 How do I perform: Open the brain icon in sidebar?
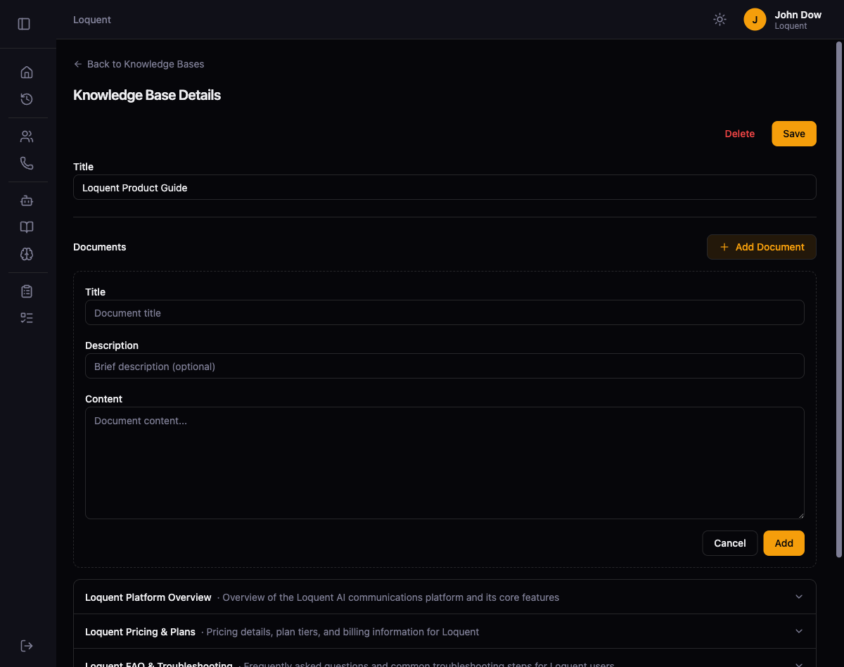(27, 254)
